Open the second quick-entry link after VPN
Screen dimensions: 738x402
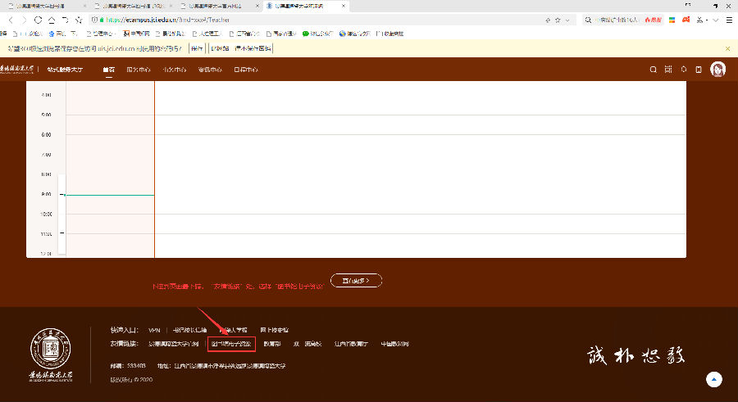tap(189, 330)
